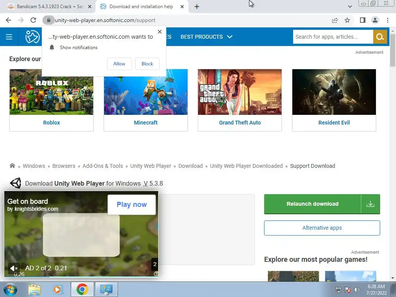The width and height of the screenshot is (396, 297).
Task: Open the media player taskbar icon
Action: 58,289
